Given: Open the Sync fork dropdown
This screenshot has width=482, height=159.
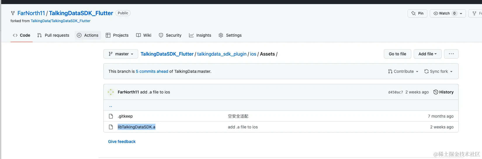Looking at the screenshot, I should pos(438,71).
